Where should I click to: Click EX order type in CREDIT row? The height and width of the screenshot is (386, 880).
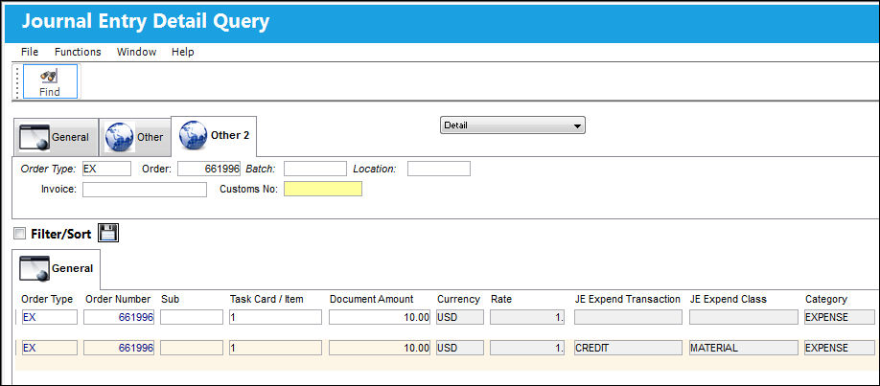click(50, 348)
